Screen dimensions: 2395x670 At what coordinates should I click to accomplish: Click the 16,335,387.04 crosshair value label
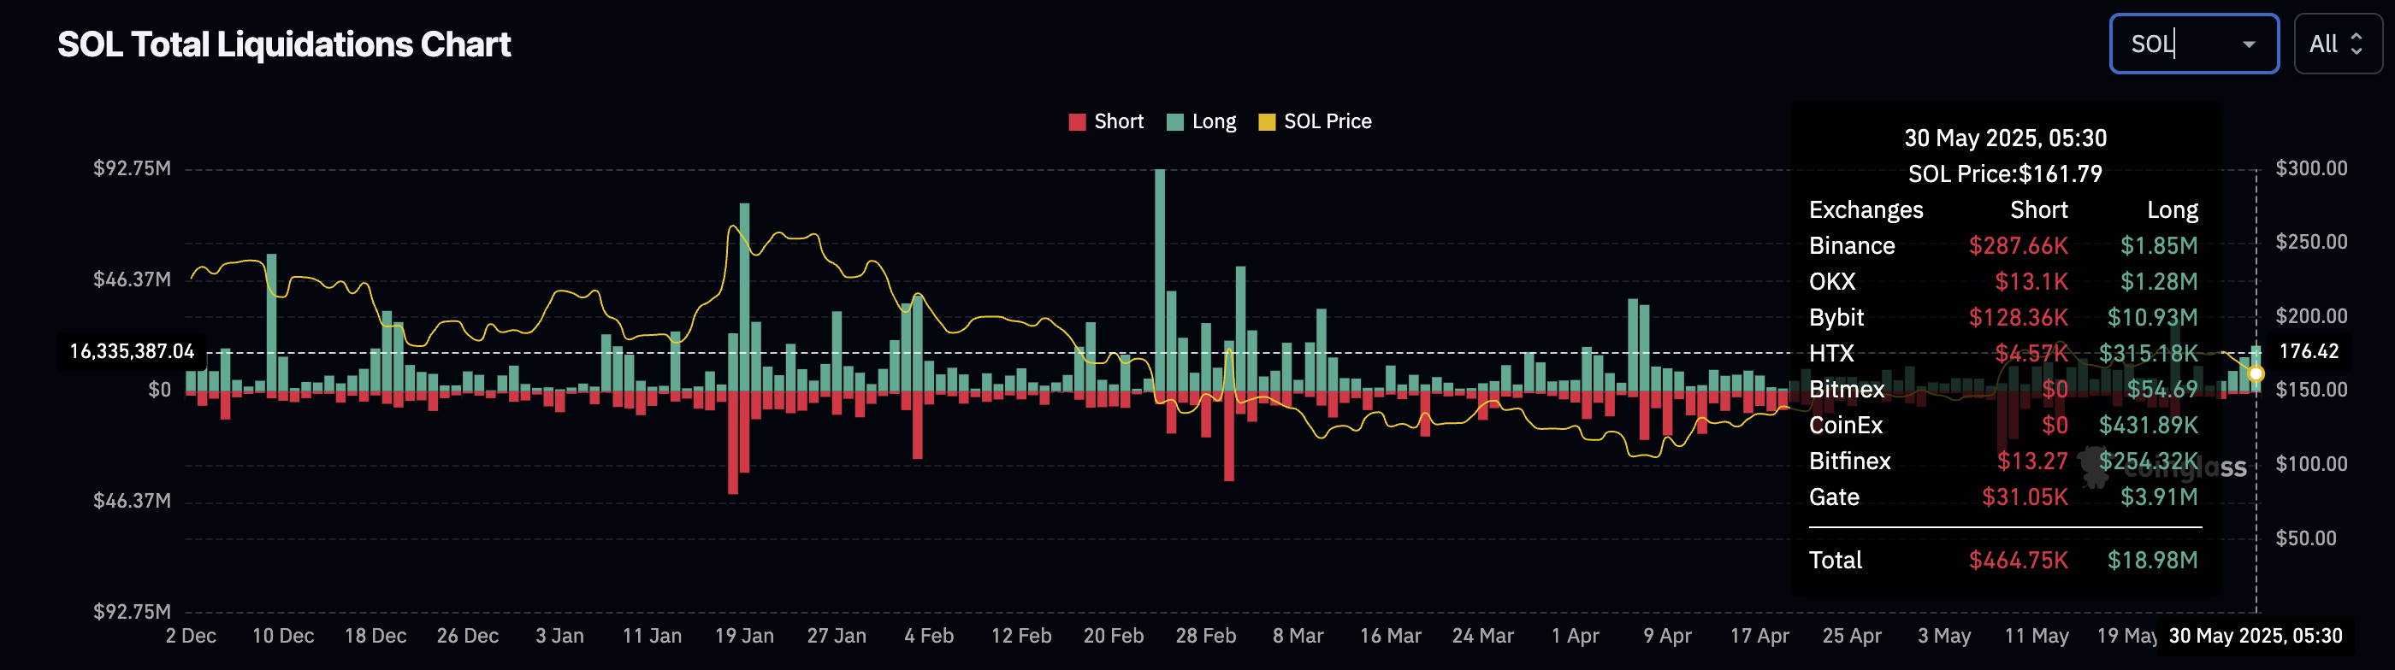tap(132, 351)
